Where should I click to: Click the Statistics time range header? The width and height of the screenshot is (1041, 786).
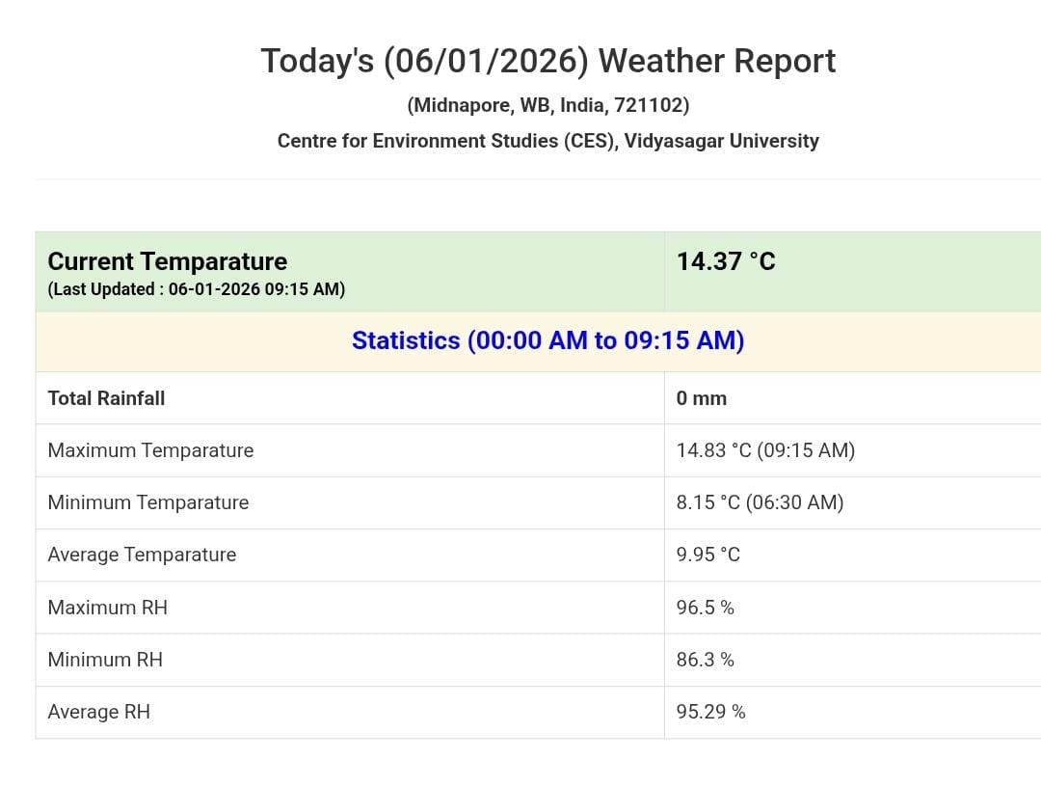click(547, 340)
